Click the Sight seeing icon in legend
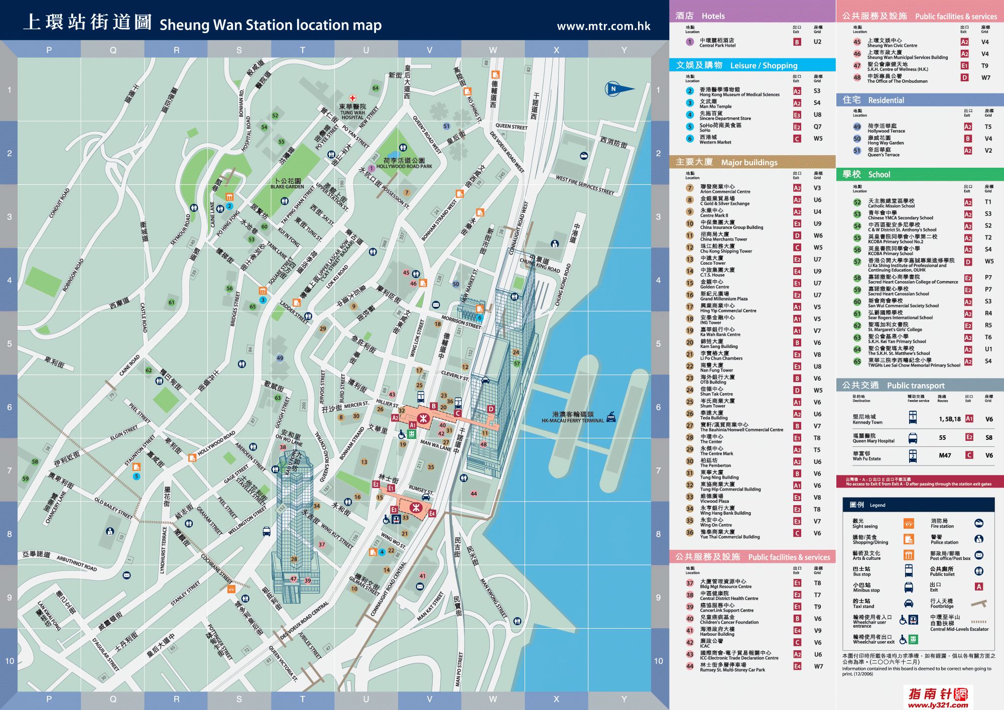 pyautogui.click(x=908, y=524)
